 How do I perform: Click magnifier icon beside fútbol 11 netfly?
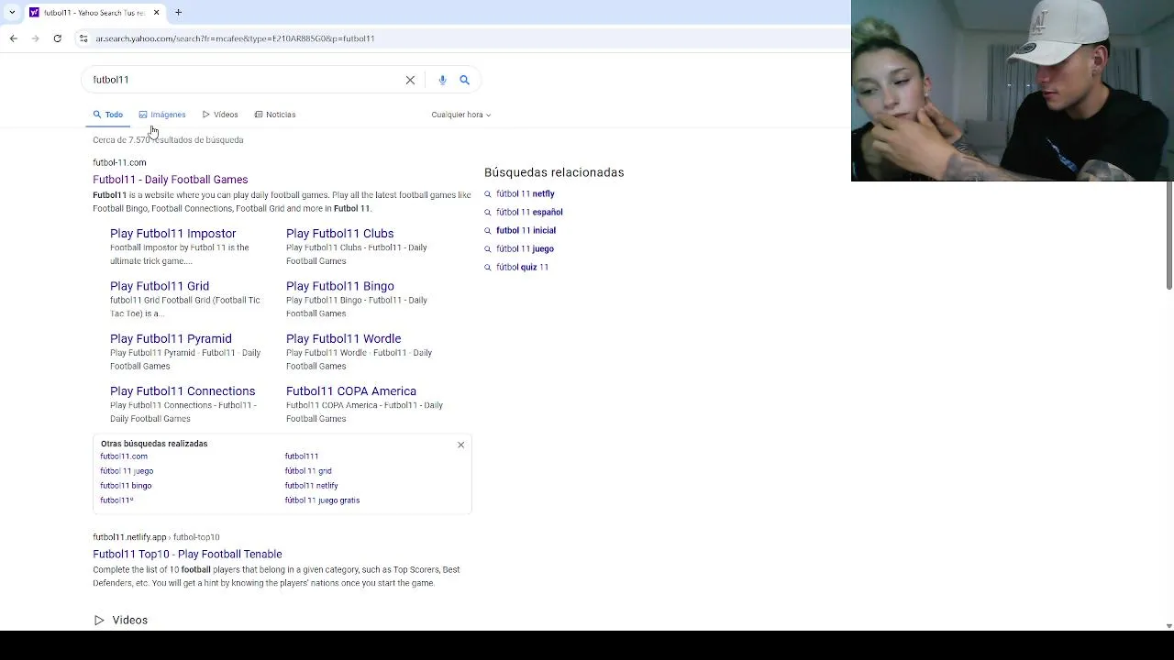point(488,194)
